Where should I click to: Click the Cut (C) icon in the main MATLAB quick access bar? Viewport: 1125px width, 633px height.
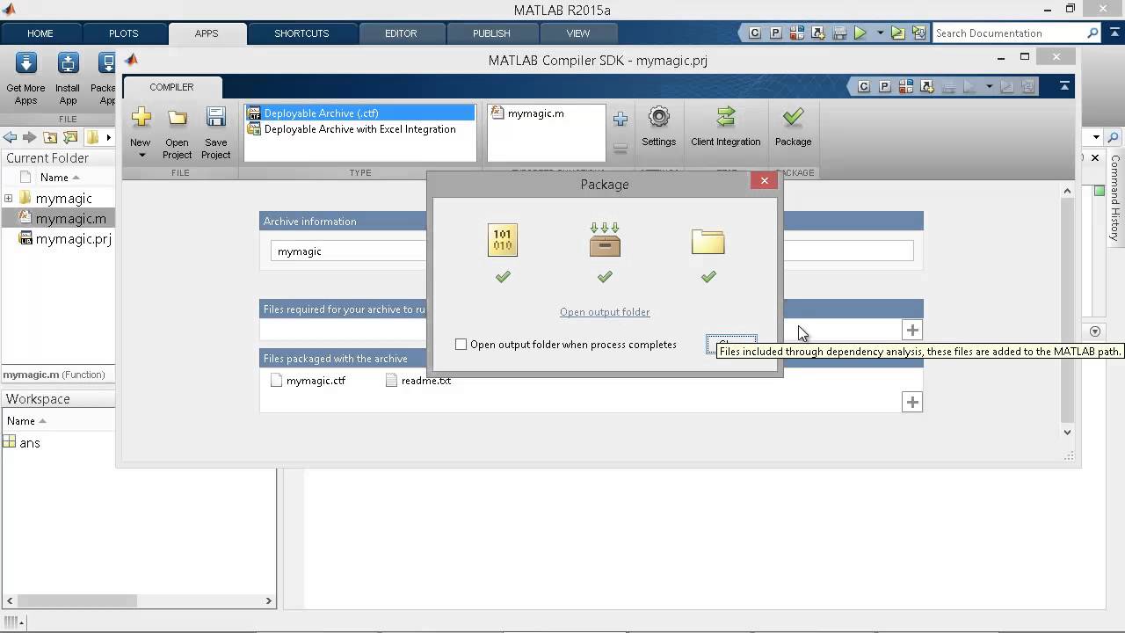tap(755, 33)
